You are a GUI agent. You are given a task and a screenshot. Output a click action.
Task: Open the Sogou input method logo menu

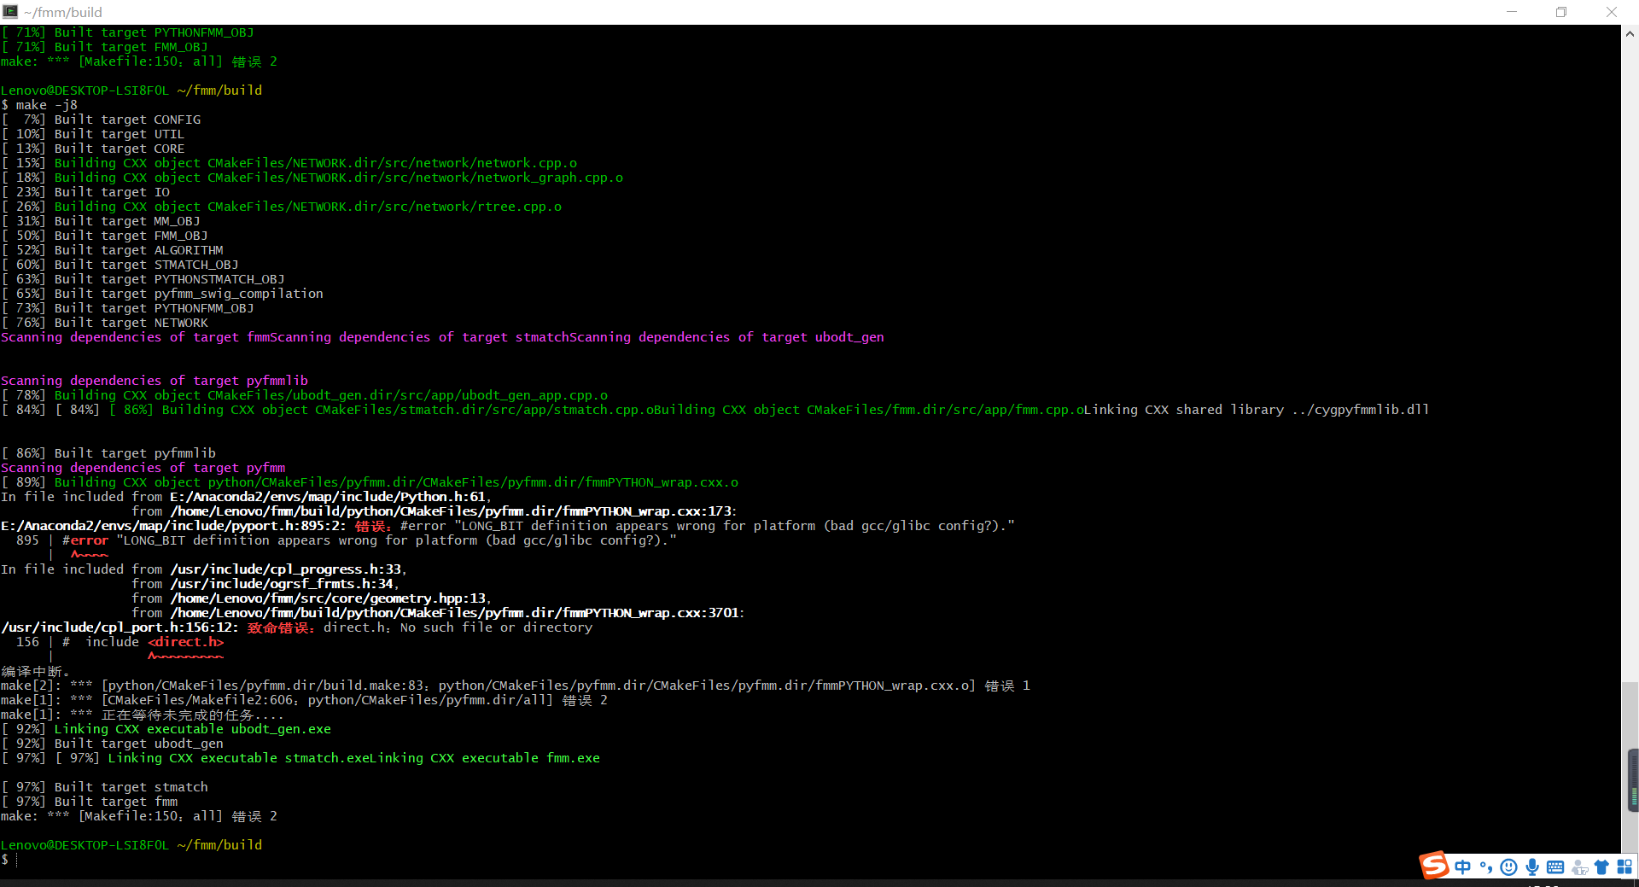[x=1434, y=866]
